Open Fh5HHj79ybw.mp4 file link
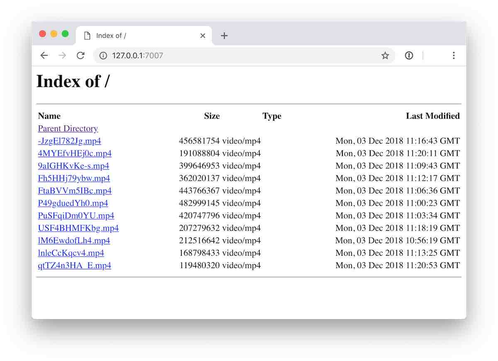 point(74,178)
